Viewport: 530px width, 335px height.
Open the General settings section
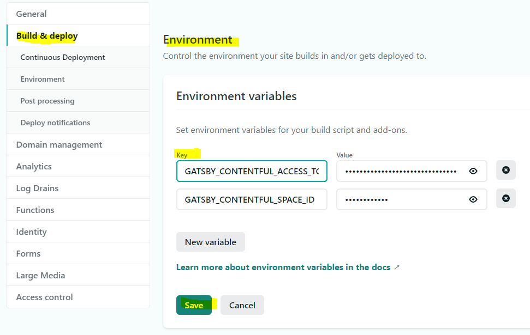pos(78,14)
